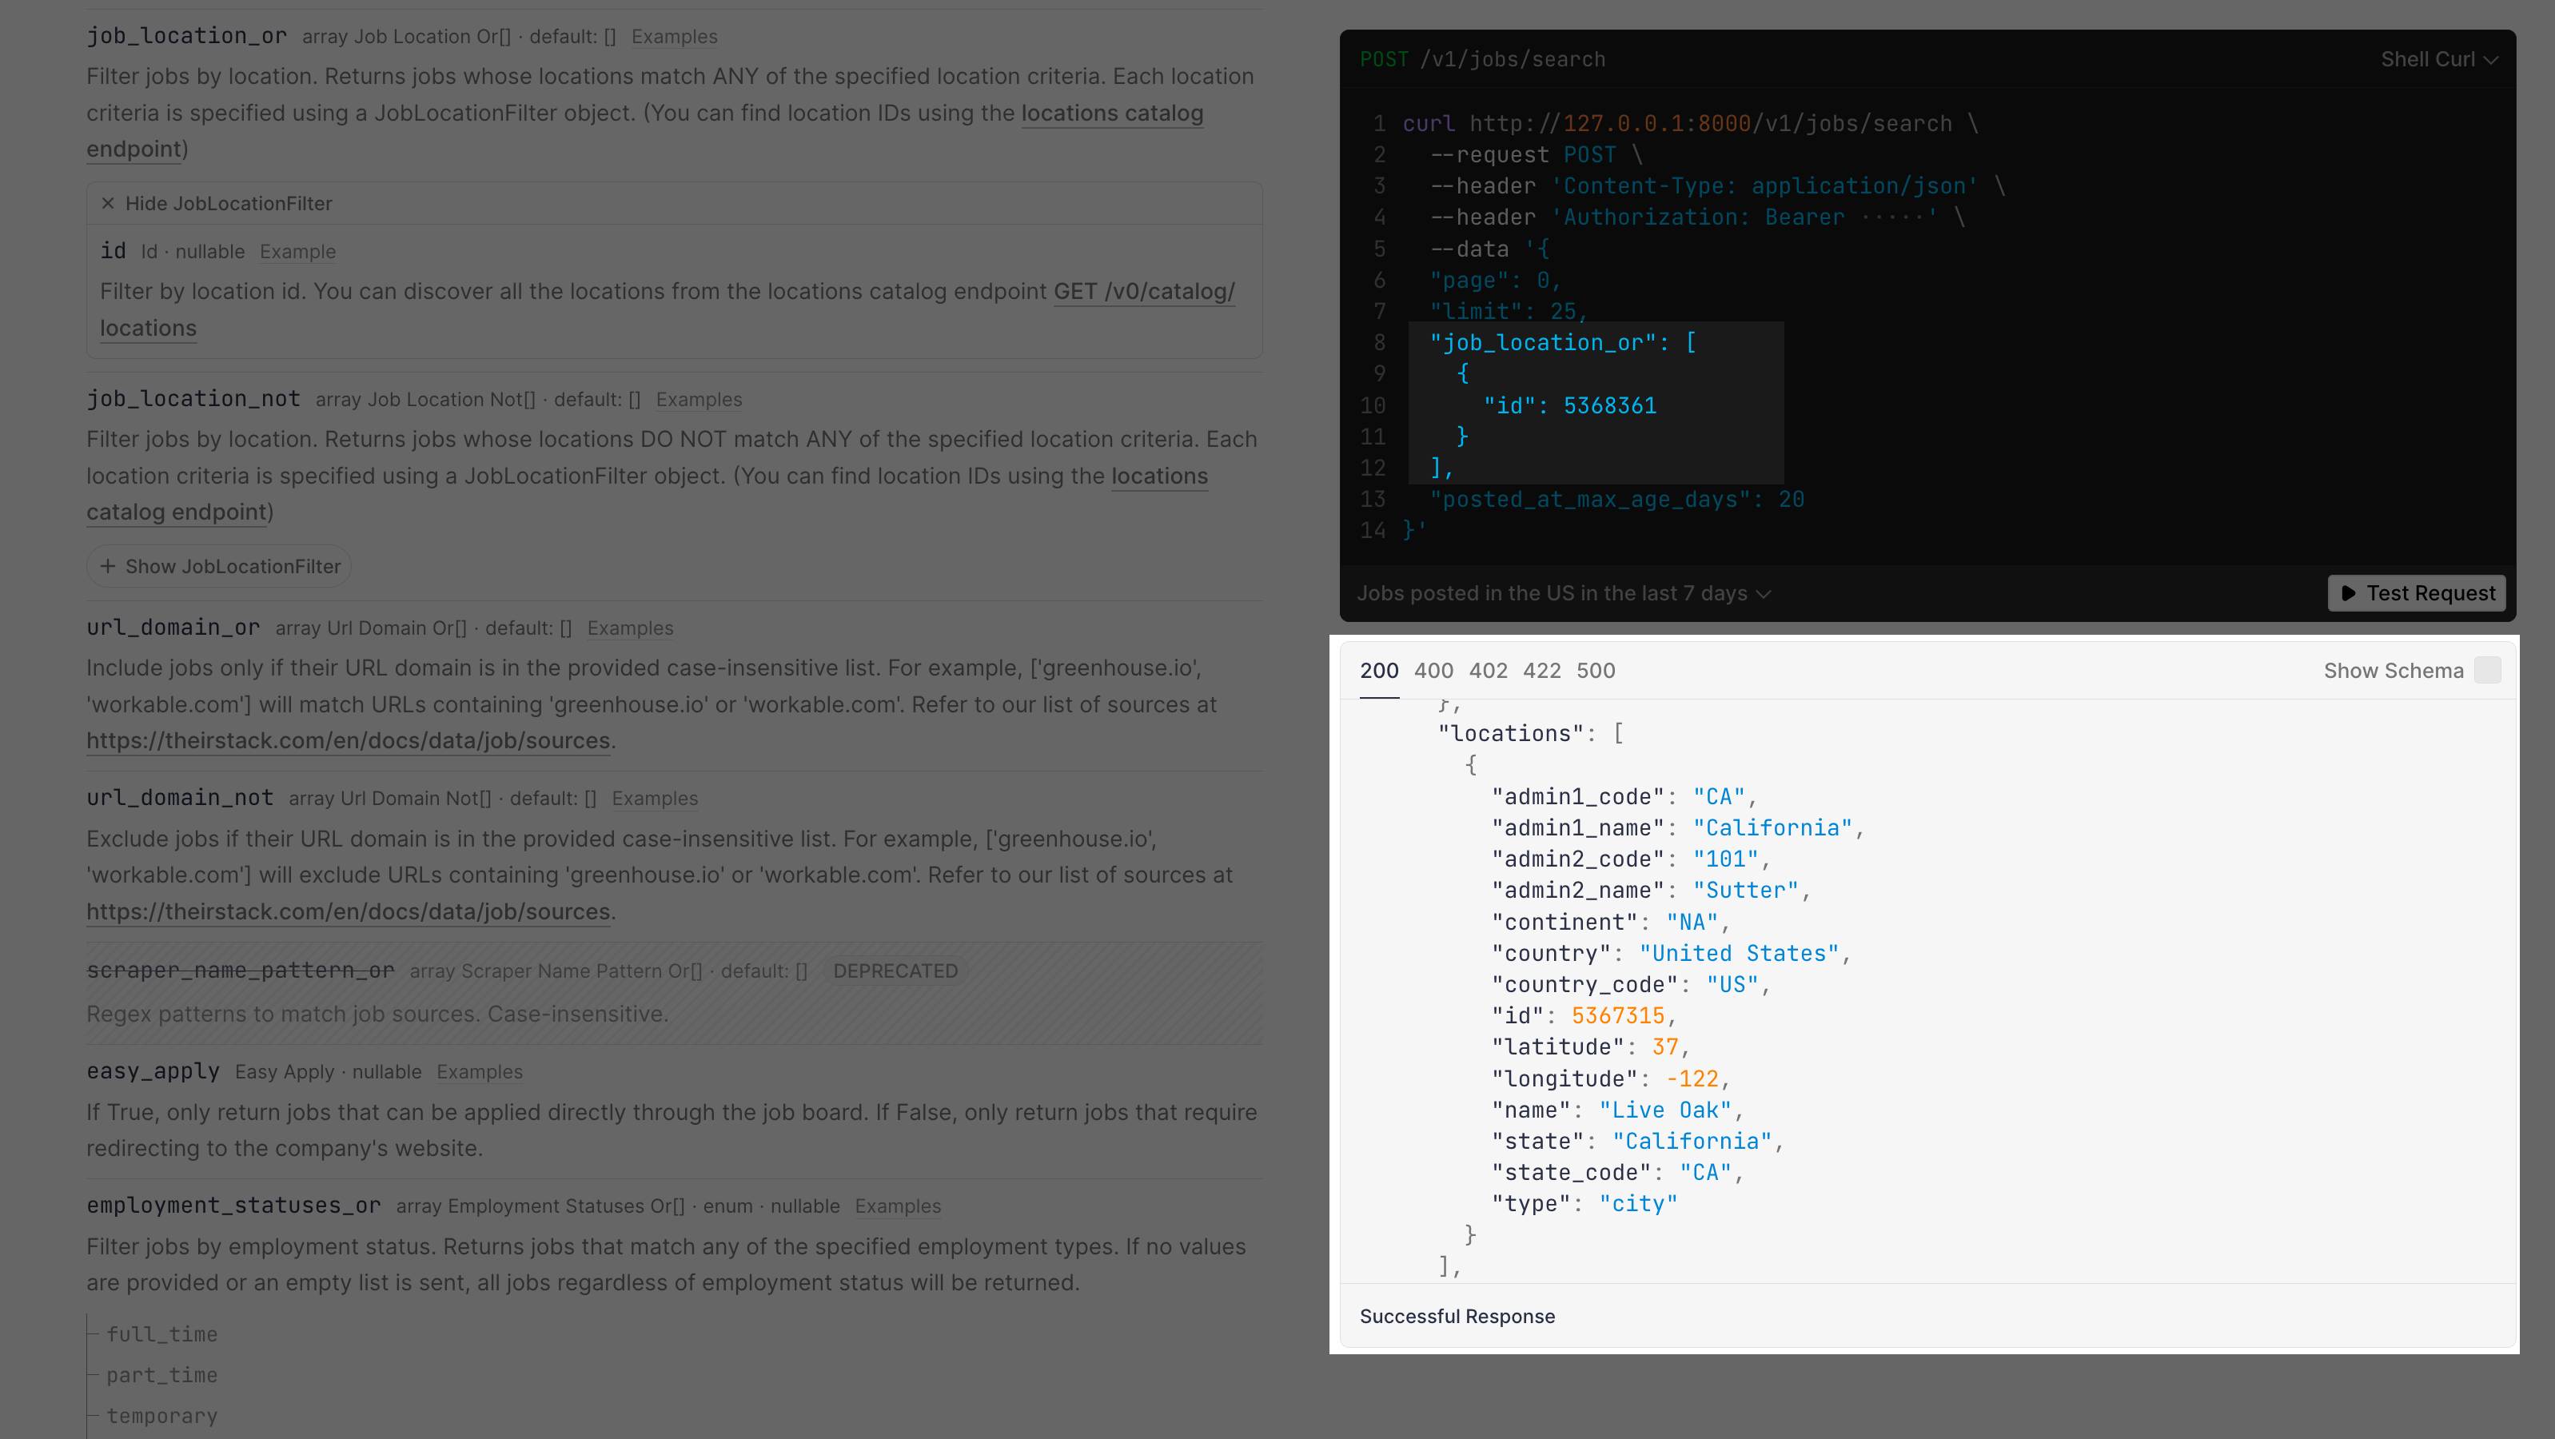Collapse the Hide JobLocationFilter section

[x=217, y=203]
